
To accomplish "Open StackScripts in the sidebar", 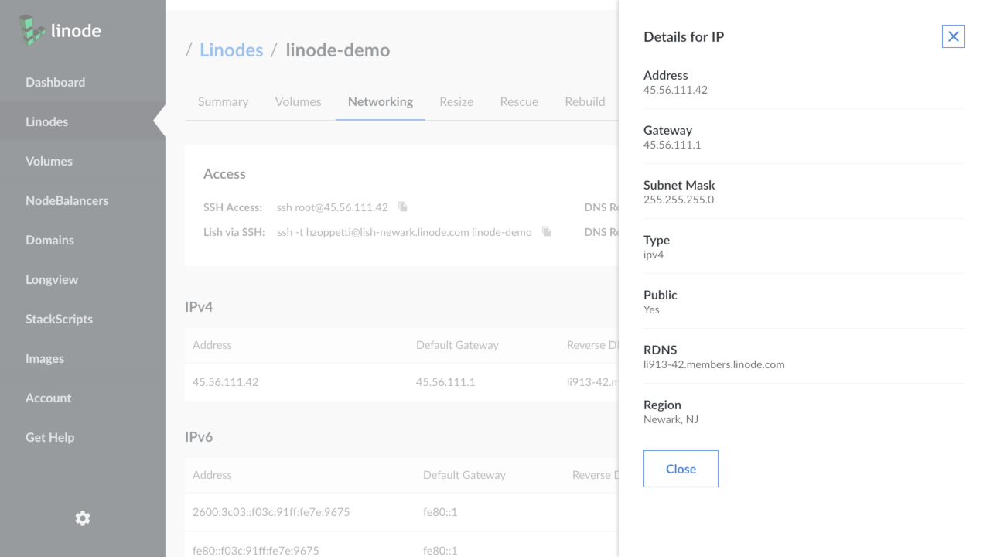I will pos(59,319).
